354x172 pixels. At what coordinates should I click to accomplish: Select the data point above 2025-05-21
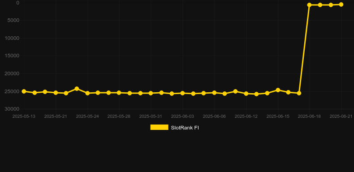coord(56,93)
